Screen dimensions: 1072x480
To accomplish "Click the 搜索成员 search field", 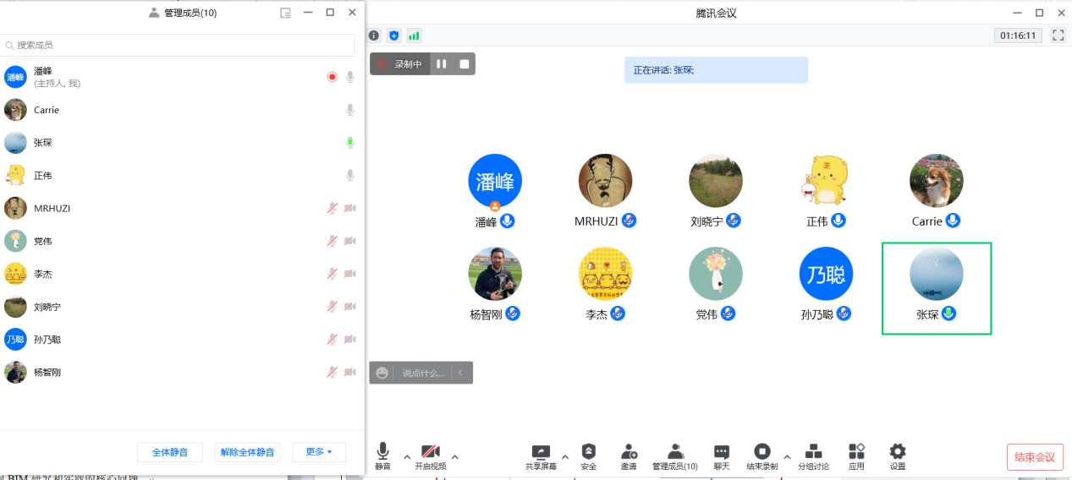I will coord(178,45).
